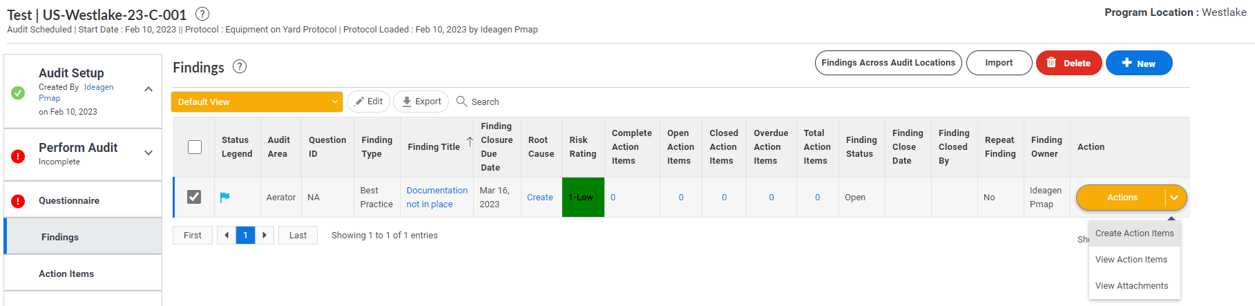This screenshot has height=306, width=1255.
Task: Go to next page arrow in pagination
Action: pyautogui.click(x=265, y=236)
